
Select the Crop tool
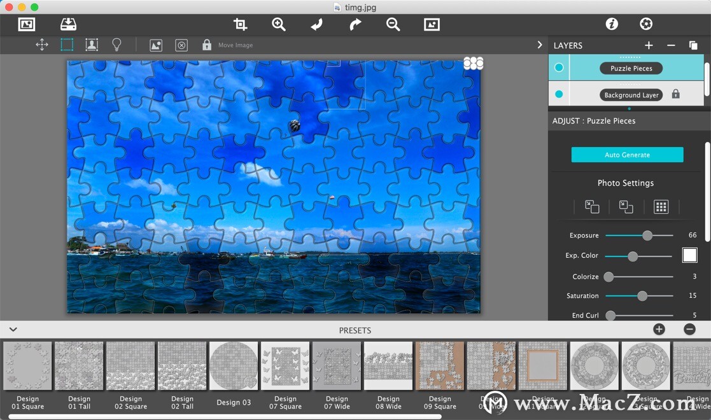click(240, 24)
